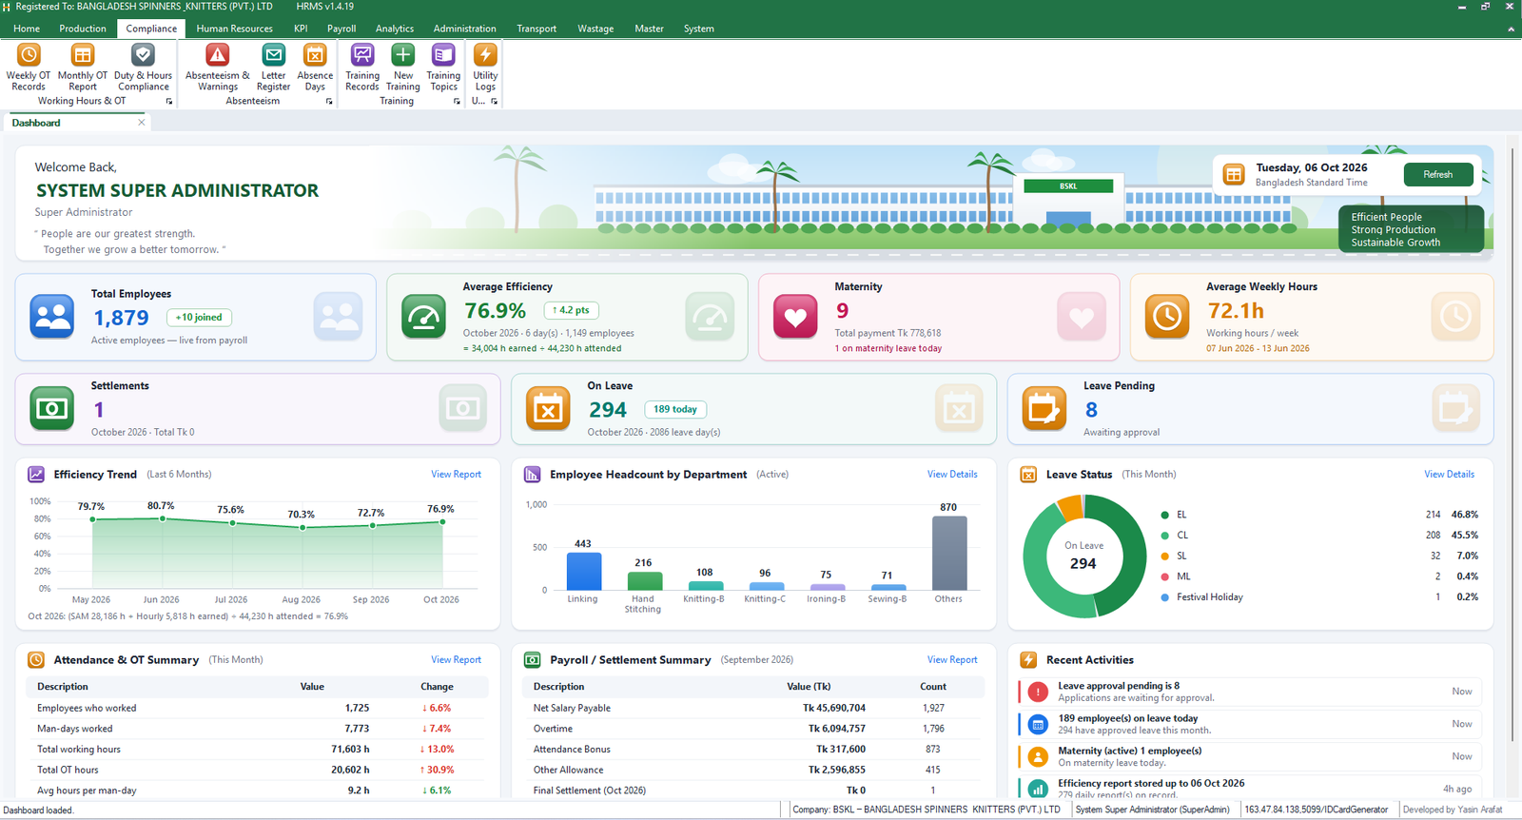The height and width of the screenshot is (820, 1522).
Task: Click the Employee Headcount panel icon
Action: click(533, 474)
